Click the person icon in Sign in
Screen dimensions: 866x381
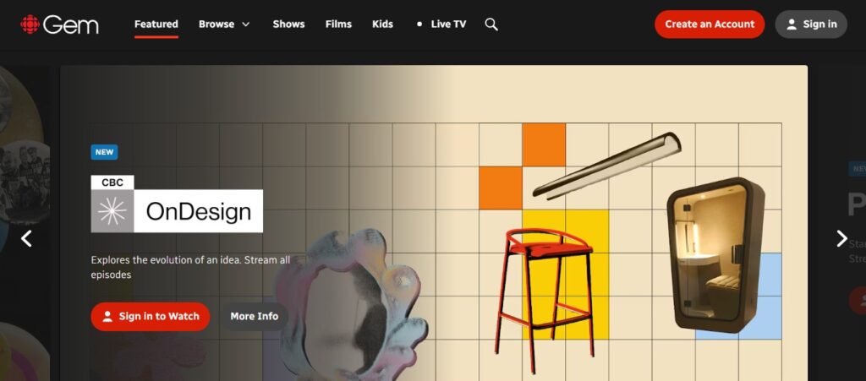coord(792,24)
